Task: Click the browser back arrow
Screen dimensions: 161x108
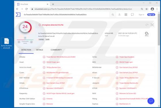Action: point(17,9)
